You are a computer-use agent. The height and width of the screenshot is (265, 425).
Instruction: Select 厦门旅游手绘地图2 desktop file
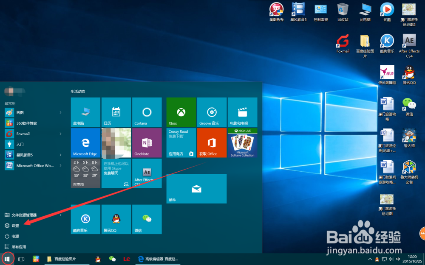tap(409, 14)
